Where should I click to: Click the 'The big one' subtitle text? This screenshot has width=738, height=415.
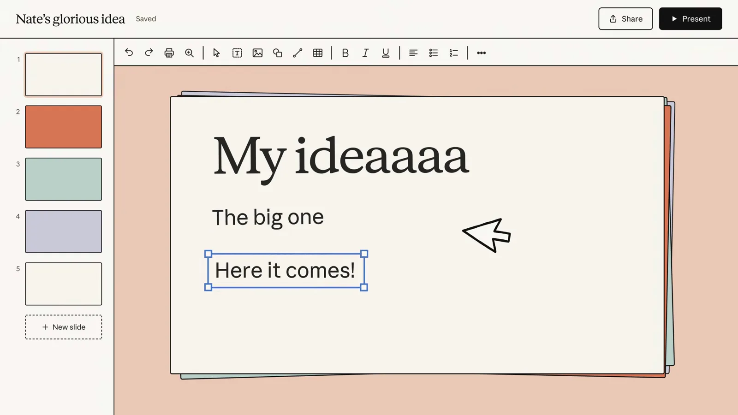[x=268, y=217]
